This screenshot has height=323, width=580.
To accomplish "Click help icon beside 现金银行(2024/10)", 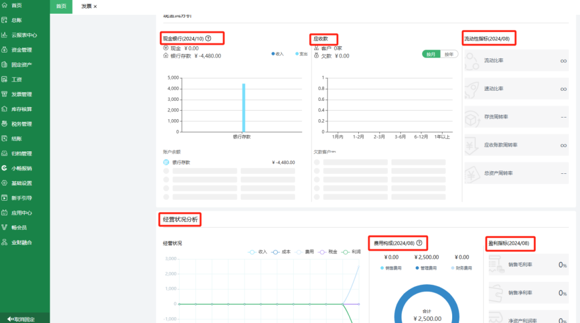I will click(208, 39).
